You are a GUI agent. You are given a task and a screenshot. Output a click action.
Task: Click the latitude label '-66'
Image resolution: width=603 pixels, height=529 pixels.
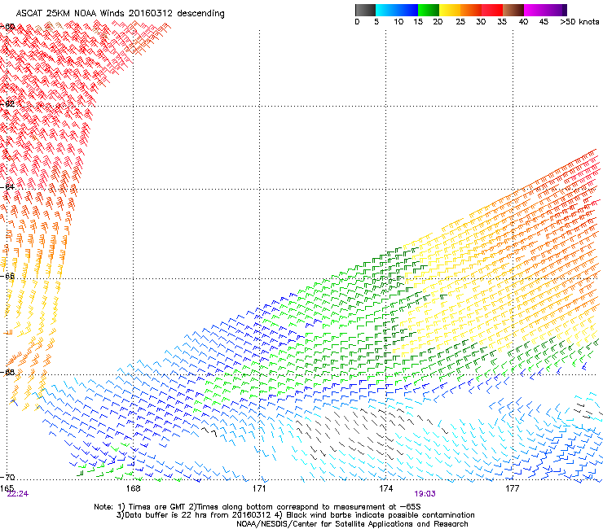[7, 276]
